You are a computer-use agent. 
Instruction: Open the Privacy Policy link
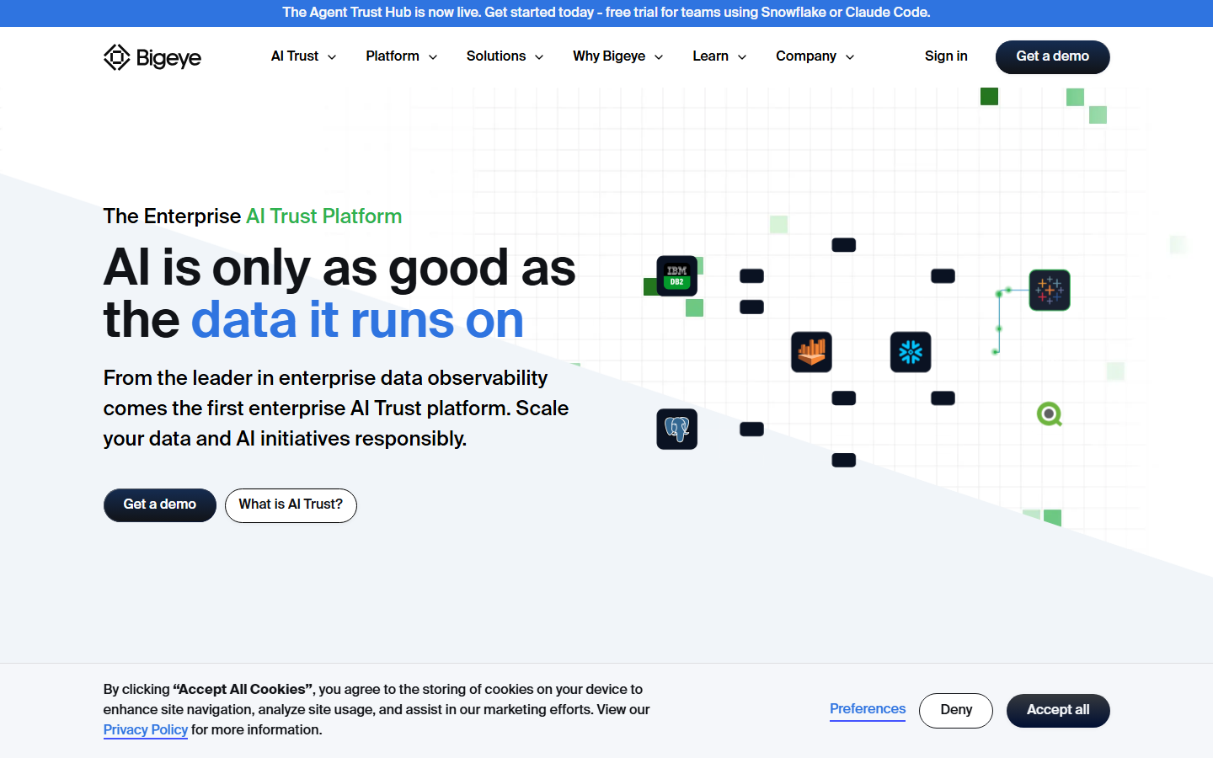click(146, 730)
